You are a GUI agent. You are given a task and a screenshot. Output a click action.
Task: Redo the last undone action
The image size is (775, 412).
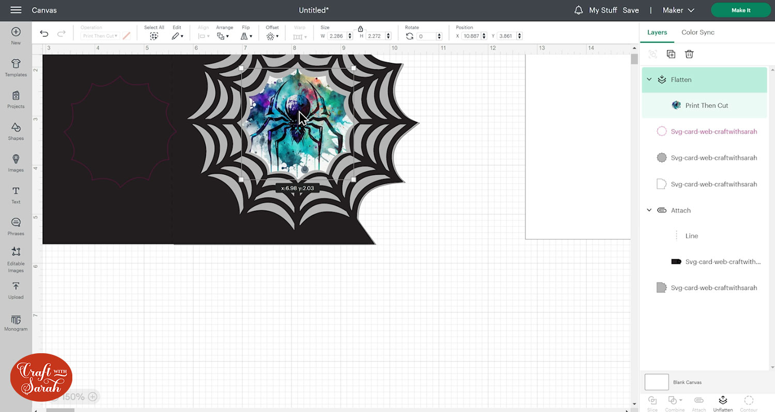coord(61,34)
